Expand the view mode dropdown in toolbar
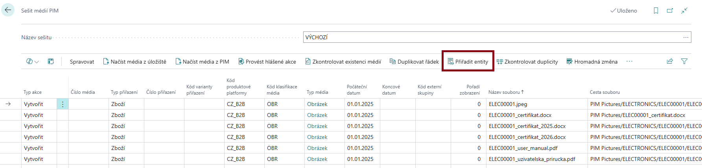This screenshot has height=168, width=702. tap(32, 62)
